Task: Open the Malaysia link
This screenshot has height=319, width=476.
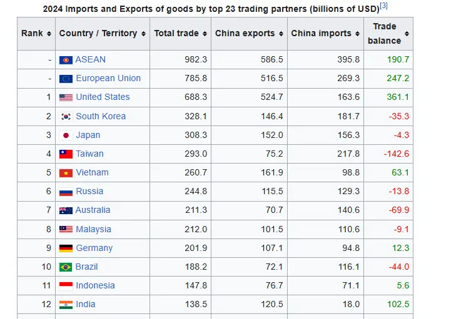Action: click(x=93, y=229)
